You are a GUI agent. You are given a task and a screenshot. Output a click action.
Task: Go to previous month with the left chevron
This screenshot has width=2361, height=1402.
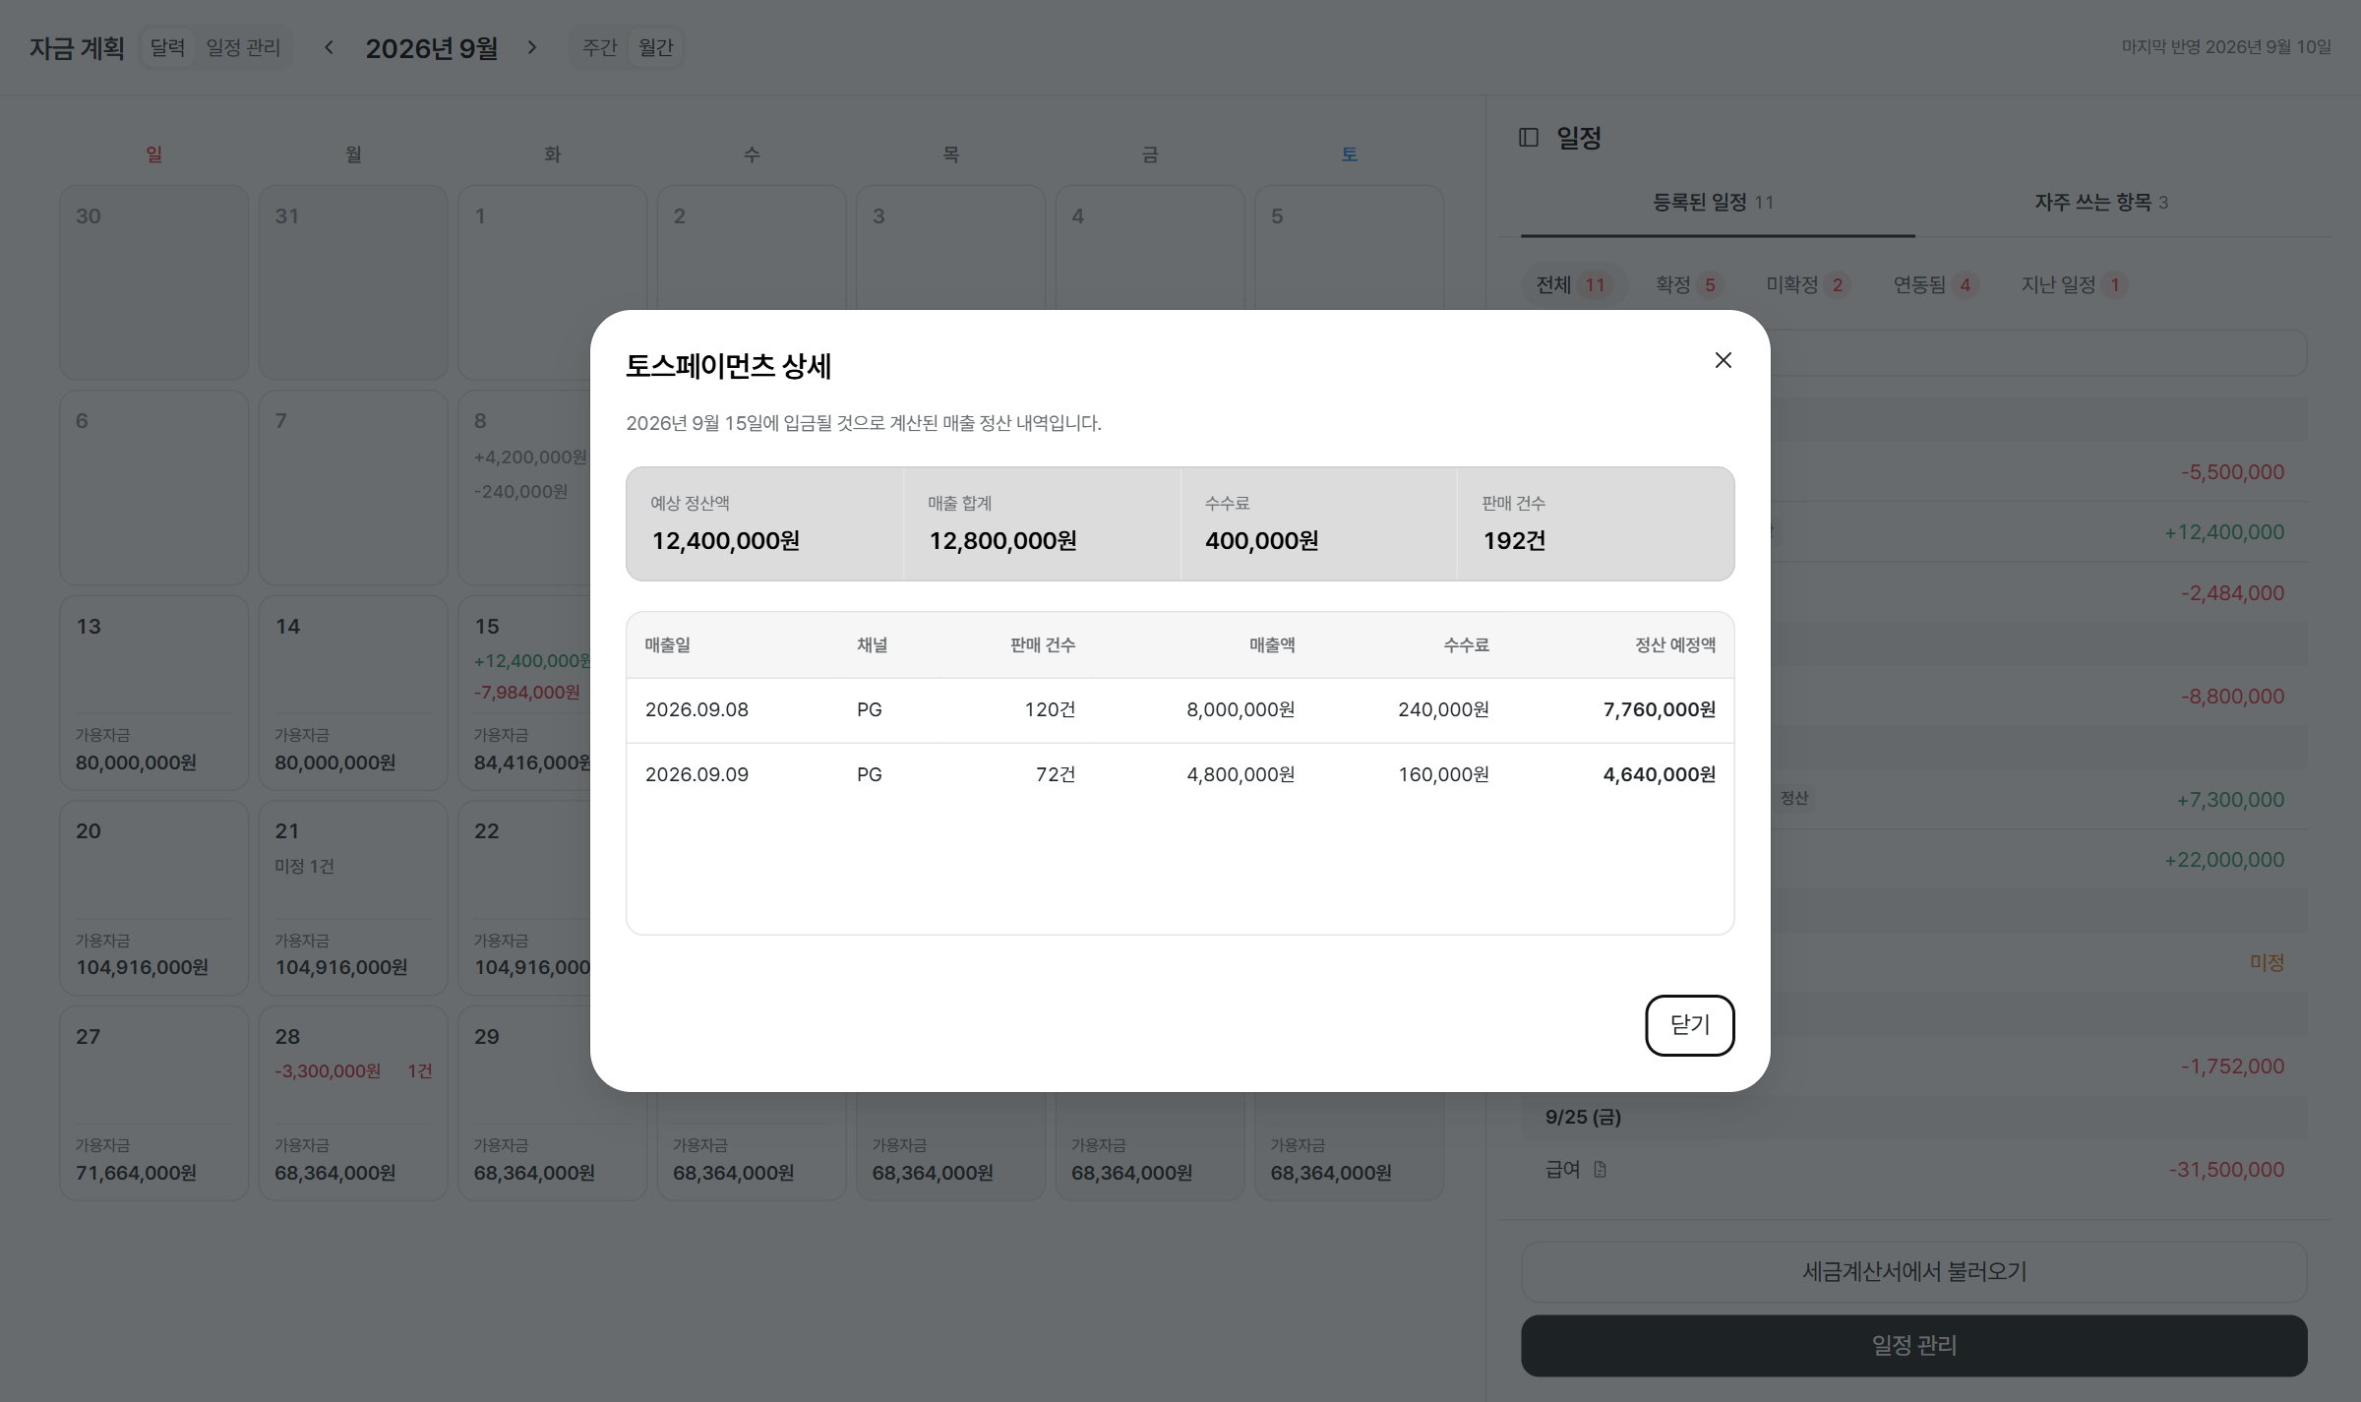(329, 47)
